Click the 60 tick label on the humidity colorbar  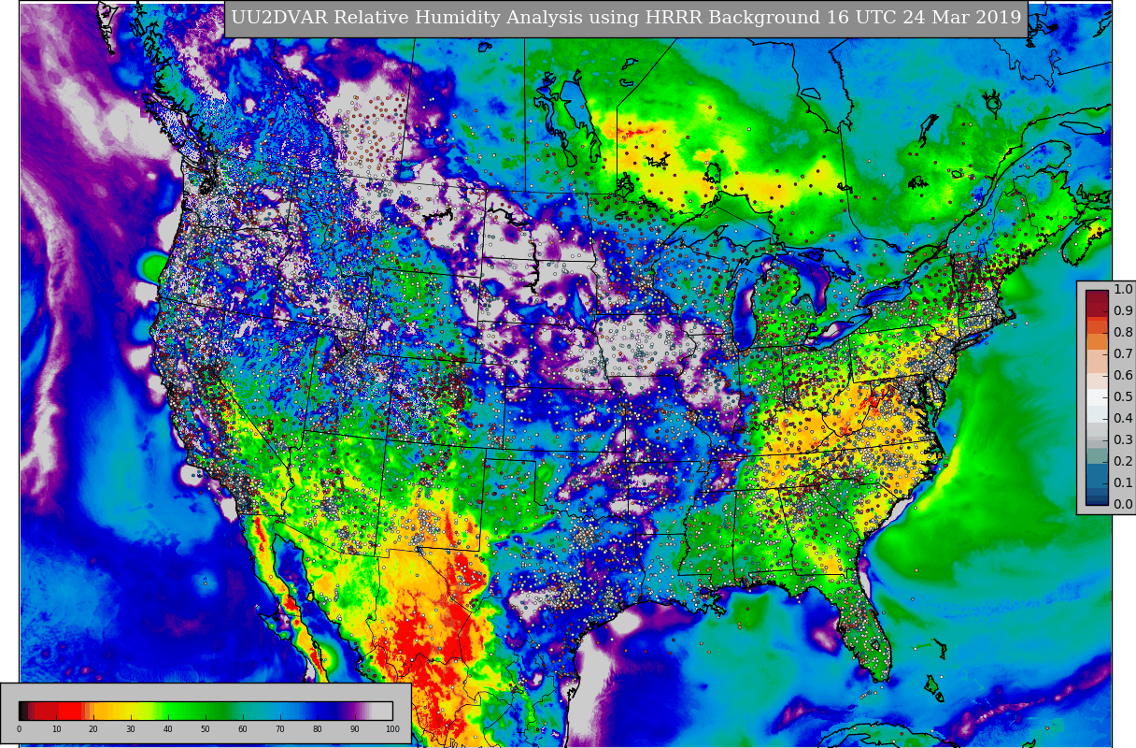(243, 729)
